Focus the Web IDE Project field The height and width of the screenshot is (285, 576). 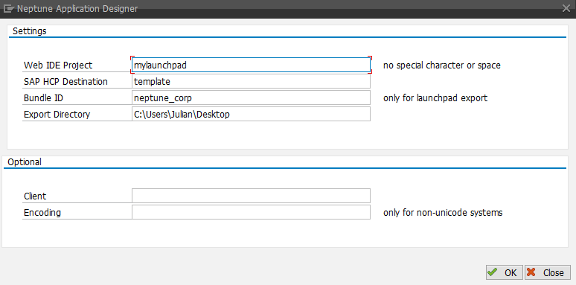tap(251, 65)
